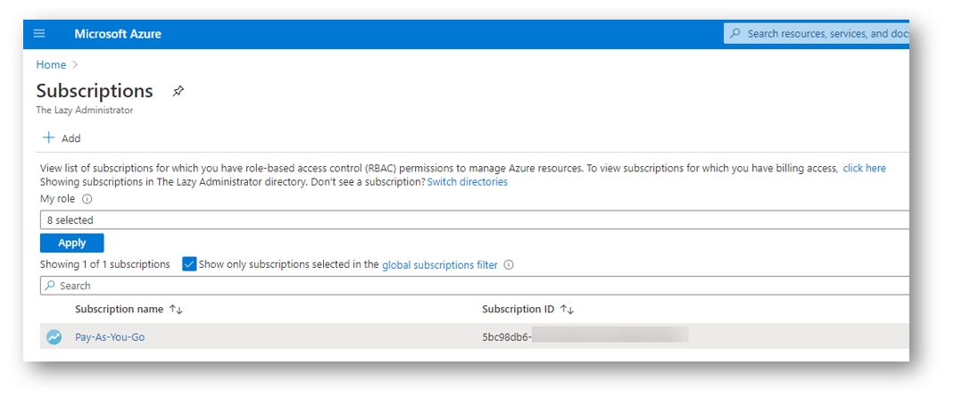The width and height of the screenshot is (962, 399).
Task: Click the Apply button
Action: (71, 243)
